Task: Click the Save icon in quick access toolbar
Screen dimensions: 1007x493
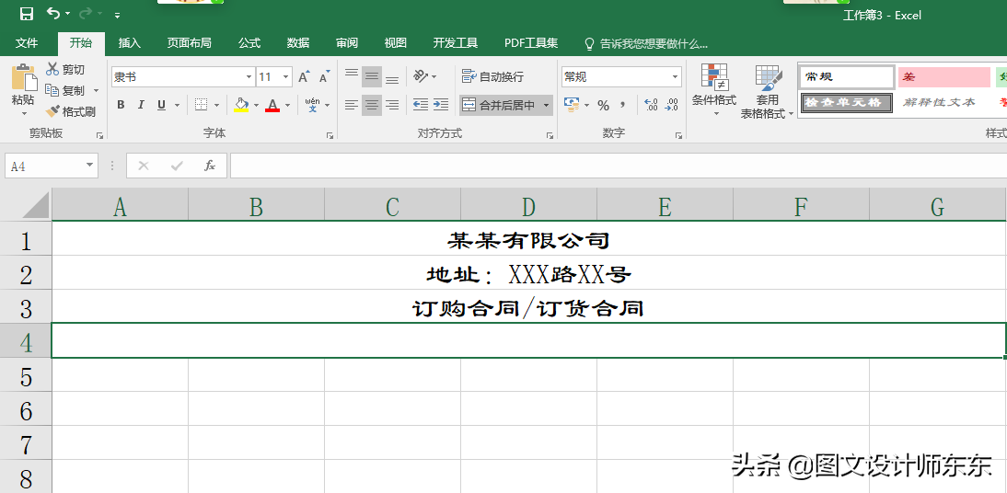Action: (x=27, y=14)
